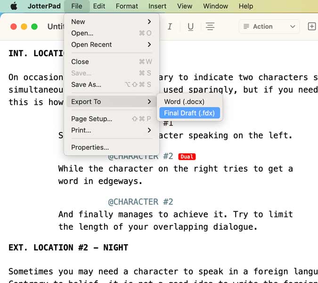Click the line 'While the character on the right'

(176, 169)
